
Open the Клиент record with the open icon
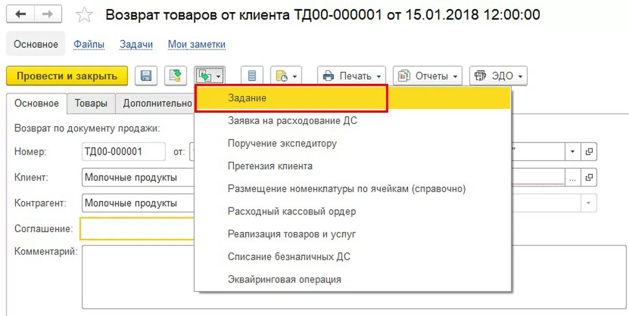589,177
